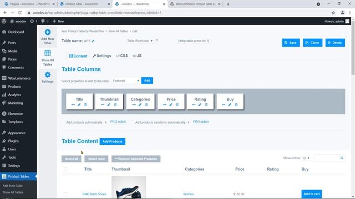Edit the Rating column pencil icon
Screen dimensions: 355x199
coord(200,104)
